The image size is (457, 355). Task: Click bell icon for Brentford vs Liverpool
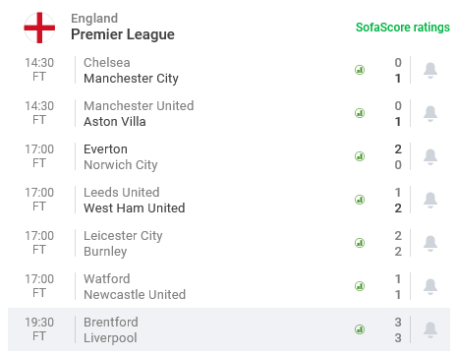430,329
